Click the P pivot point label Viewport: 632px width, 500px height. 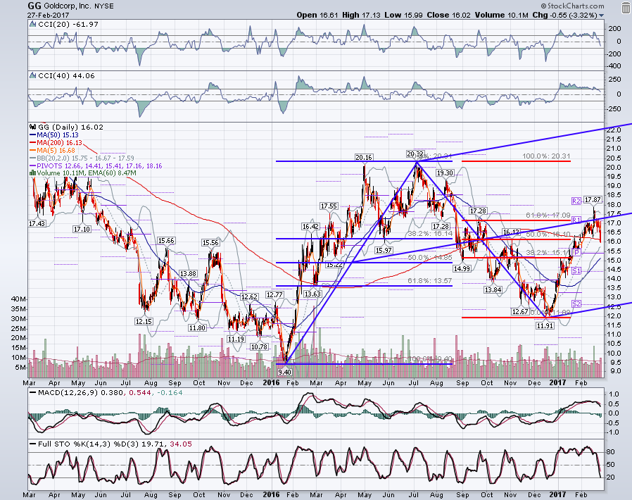[x=577, y=252]
